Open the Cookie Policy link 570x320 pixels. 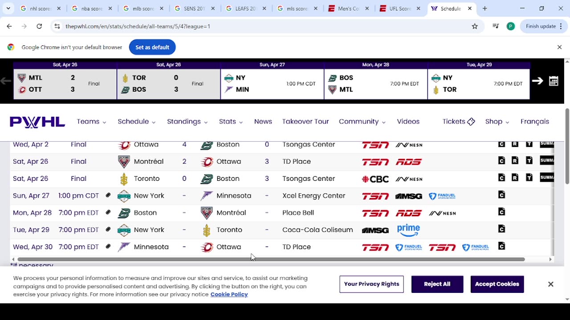pos(229,294)
